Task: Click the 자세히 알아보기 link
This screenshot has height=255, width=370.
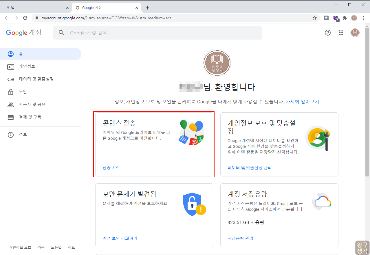Action: (x=302, y=102)
